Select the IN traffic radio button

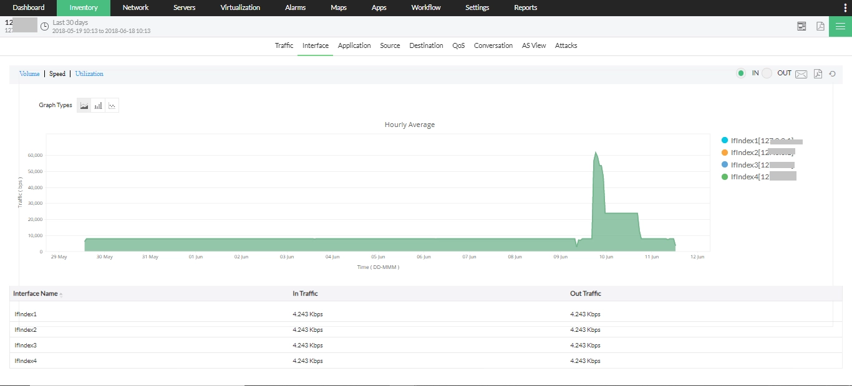[740, 73]
